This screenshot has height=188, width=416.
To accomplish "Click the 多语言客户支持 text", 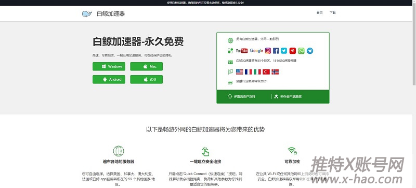I will pyautogui.click(x=244, y=96).
